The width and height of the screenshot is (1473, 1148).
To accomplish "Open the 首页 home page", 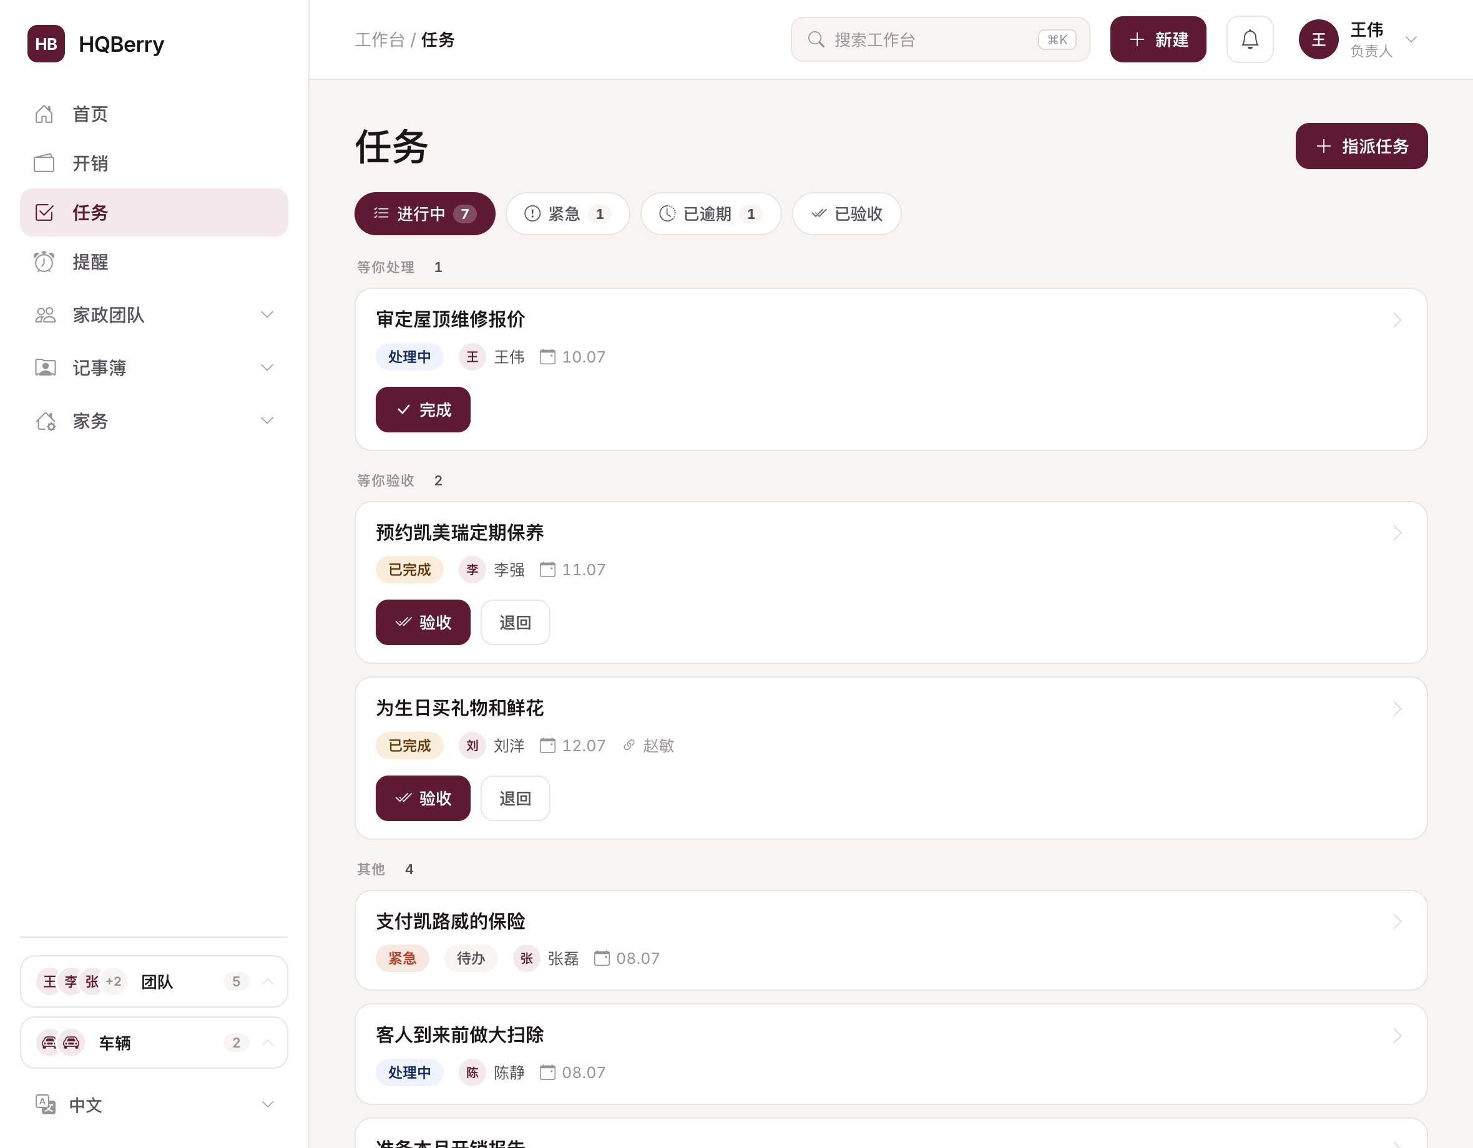I will point(154,114).
